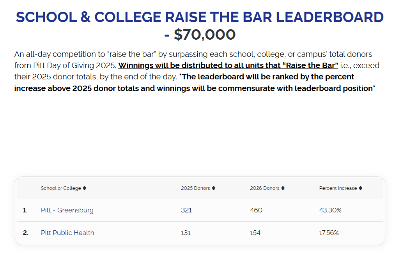402x263 pixels.
Task: Click rank number 2 in leaderboard
Action: pyautogui.click(x=25, y=233)
